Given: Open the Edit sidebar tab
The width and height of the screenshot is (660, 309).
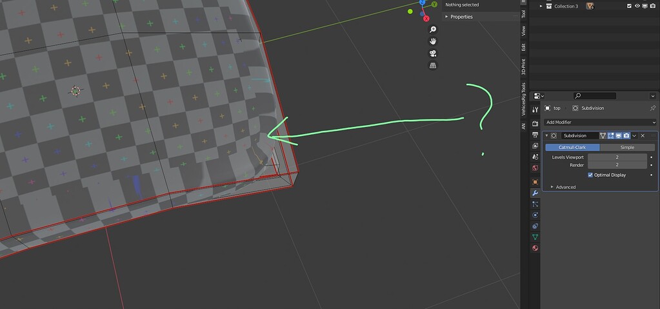Looking at the screenshot, I should [x=524, y=47].
